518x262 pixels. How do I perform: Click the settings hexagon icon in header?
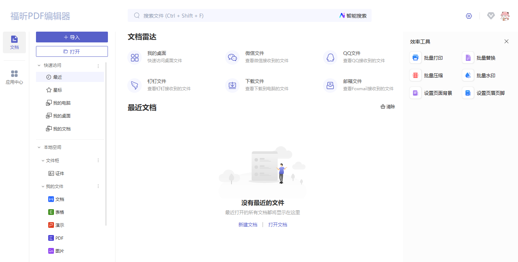[469, 16]
